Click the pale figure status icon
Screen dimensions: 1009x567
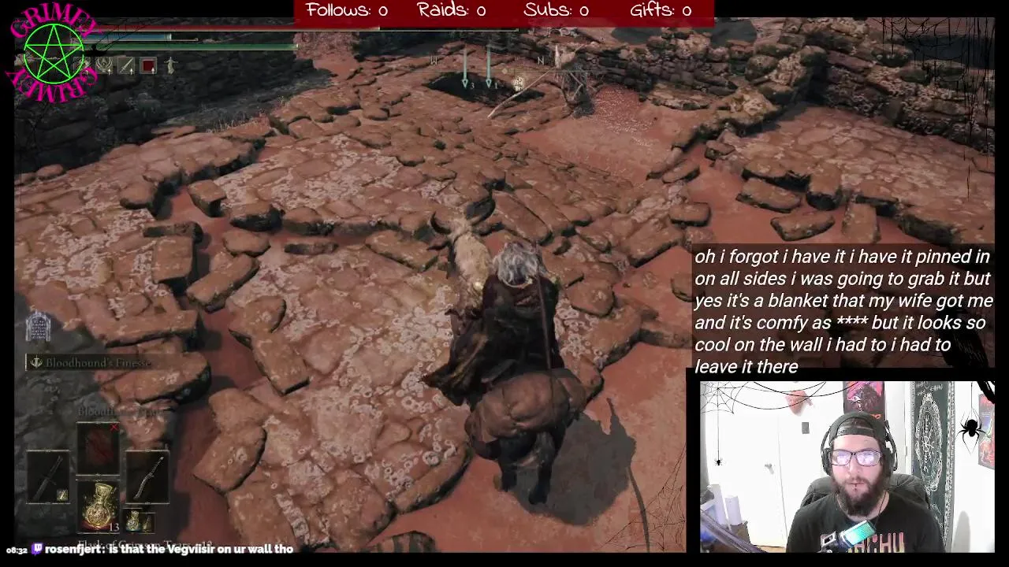pos(169,66)
